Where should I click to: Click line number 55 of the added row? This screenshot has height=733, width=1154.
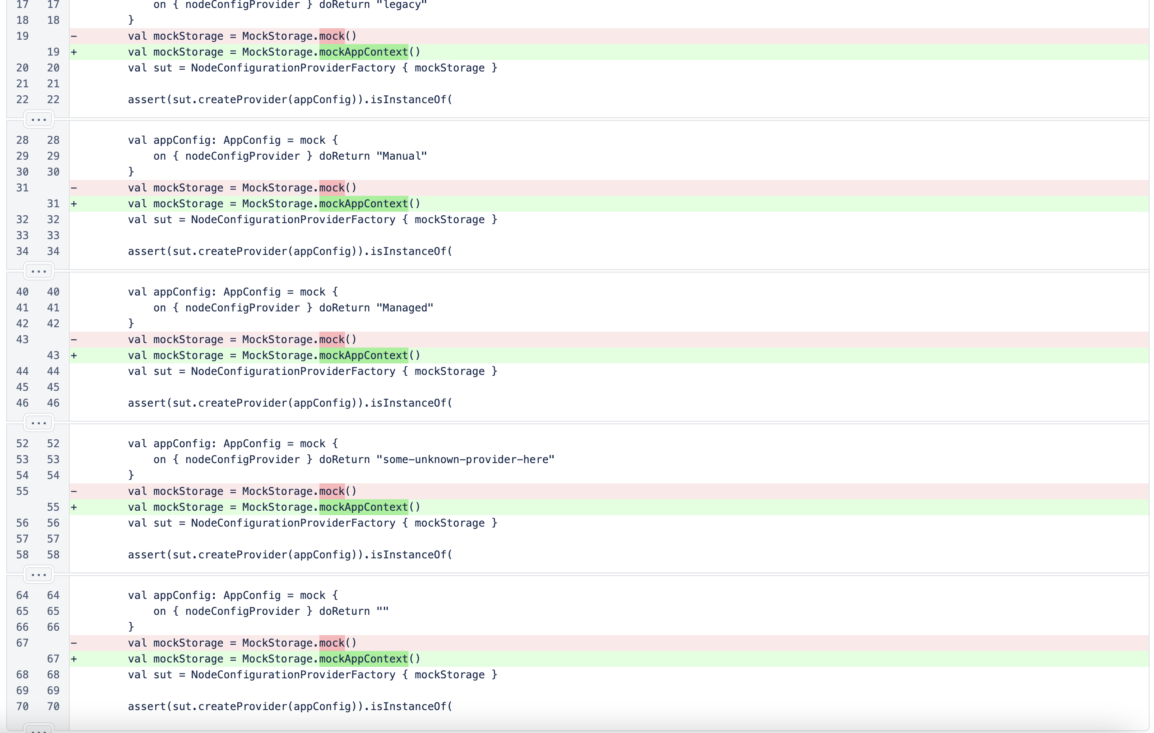pos(53,507)
